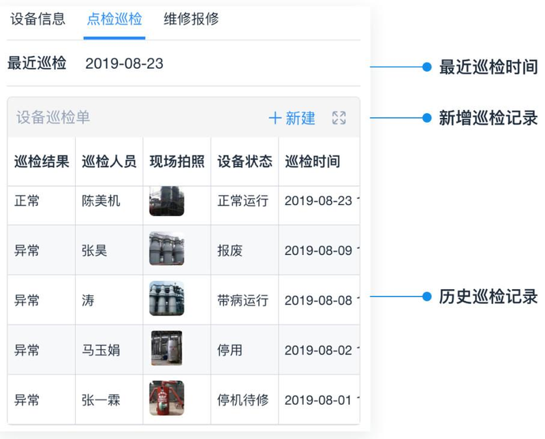Stay on the 点检巡检 tab

(114, 21)
